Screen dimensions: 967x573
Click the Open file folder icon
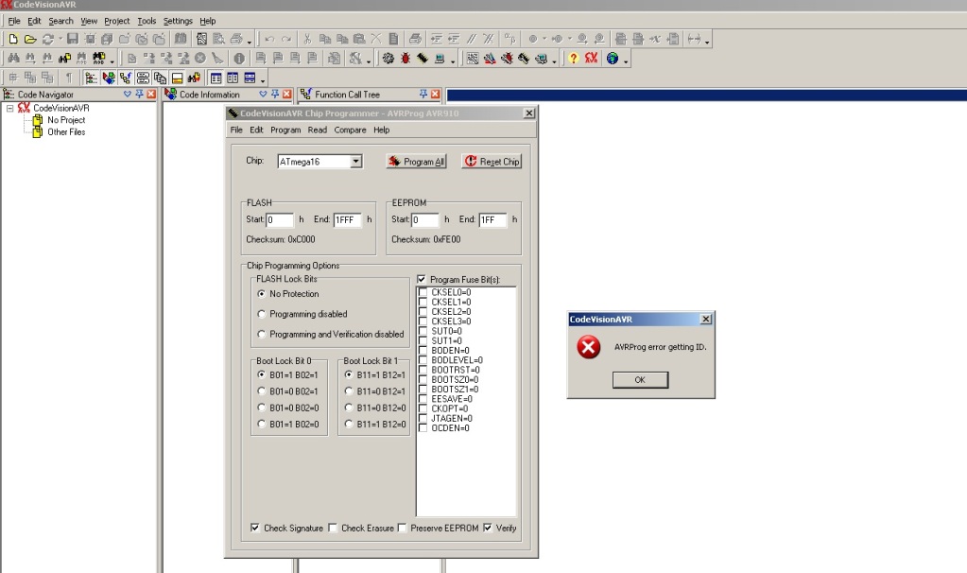pos(29,39)
